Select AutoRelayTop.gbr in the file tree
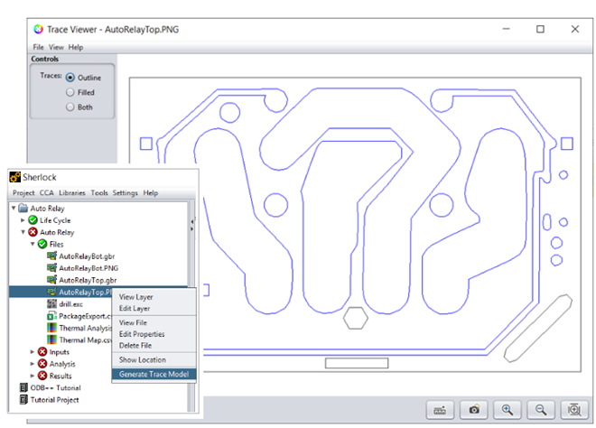This screenshot has width=596, height=428. pyautogui.click(x=88, y=280)
